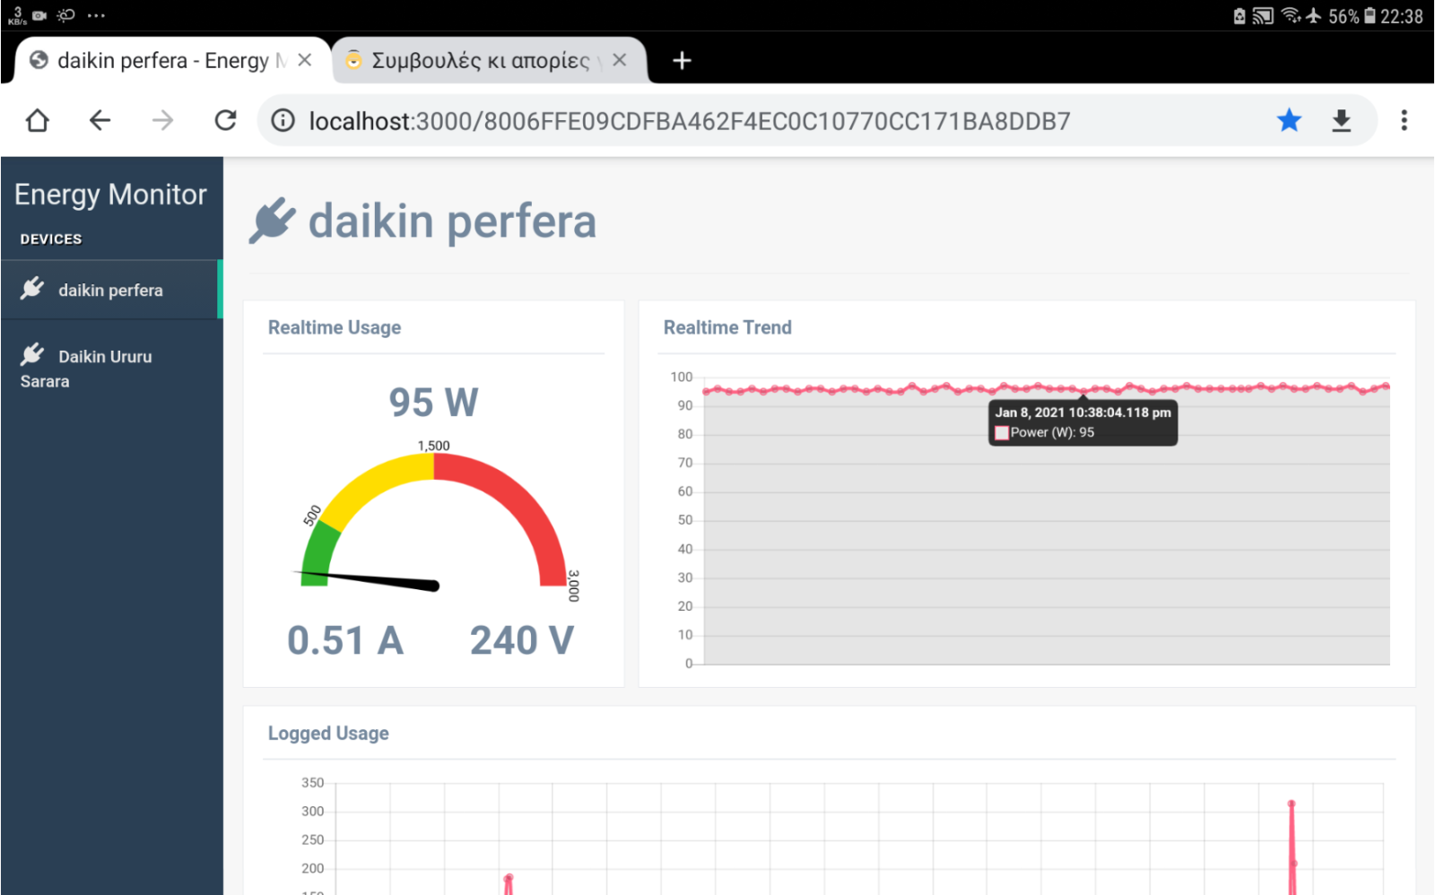Open a new tab with the plus button
This screenshot has width=1435, height=895.
click(682, 60)
